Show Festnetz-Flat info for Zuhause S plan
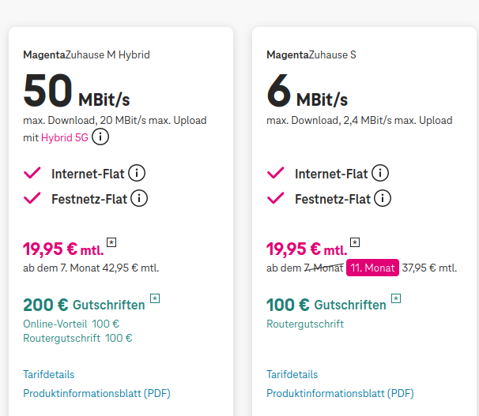Screen dimensions: 479x416 coord(383,199)
